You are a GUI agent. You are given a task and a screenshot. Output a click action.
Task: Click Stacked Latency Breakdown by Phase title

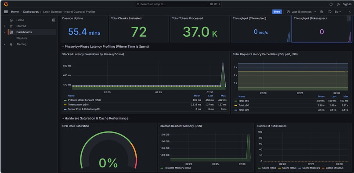[x=93, y=54]
